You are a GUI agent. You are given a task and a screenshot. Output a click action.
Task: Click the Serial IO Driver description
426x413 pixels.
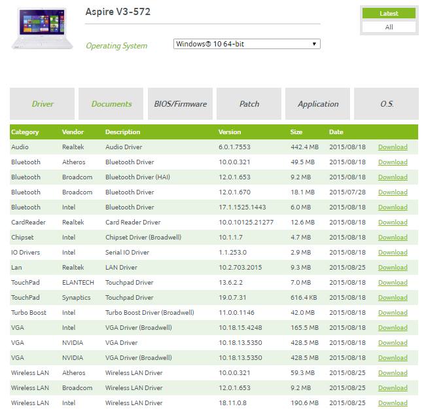point(127,253)
